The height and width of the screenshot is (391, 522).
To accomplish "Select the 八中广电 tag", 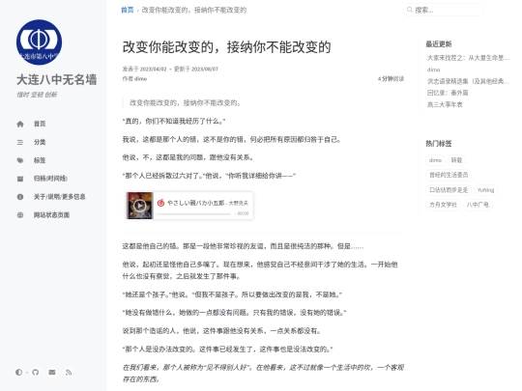I will click(478, 205).
